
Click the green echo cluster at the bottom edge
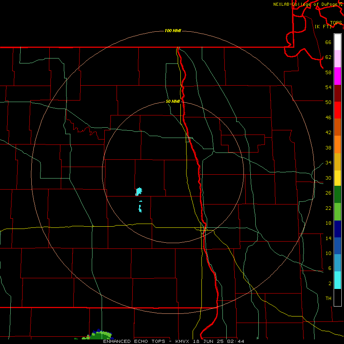point(97,335)
